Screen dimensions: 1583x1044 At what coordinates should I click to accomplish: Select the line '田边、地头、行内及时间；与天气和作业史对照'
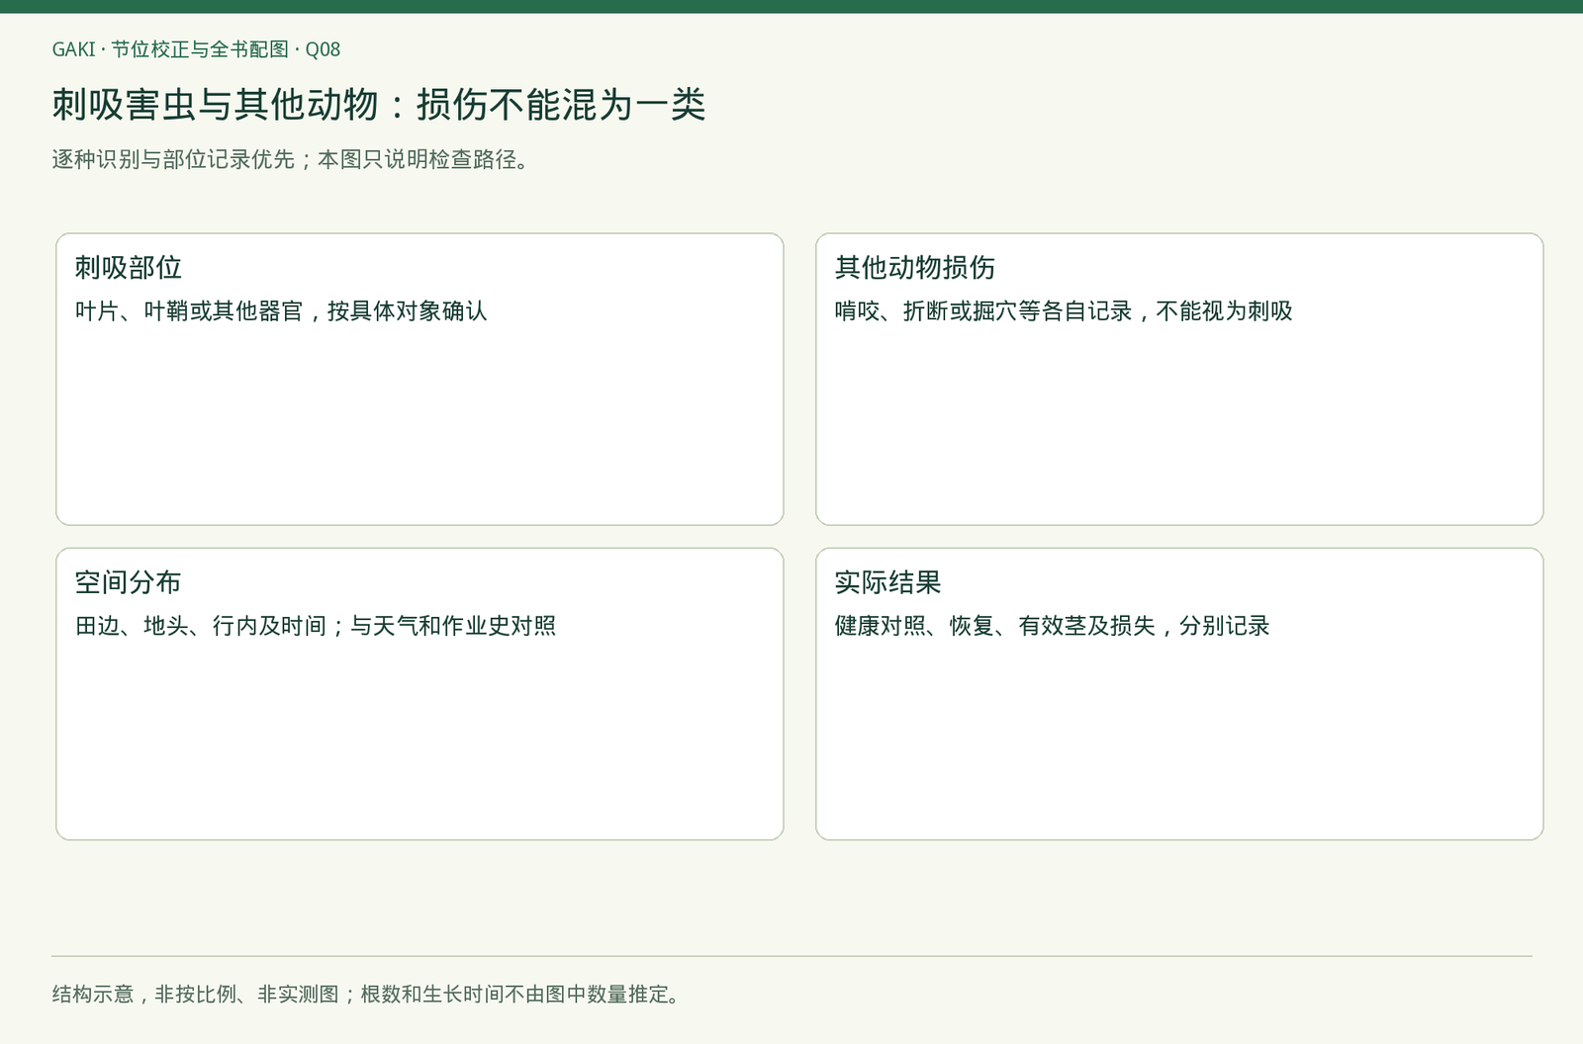tap(316, 626)
